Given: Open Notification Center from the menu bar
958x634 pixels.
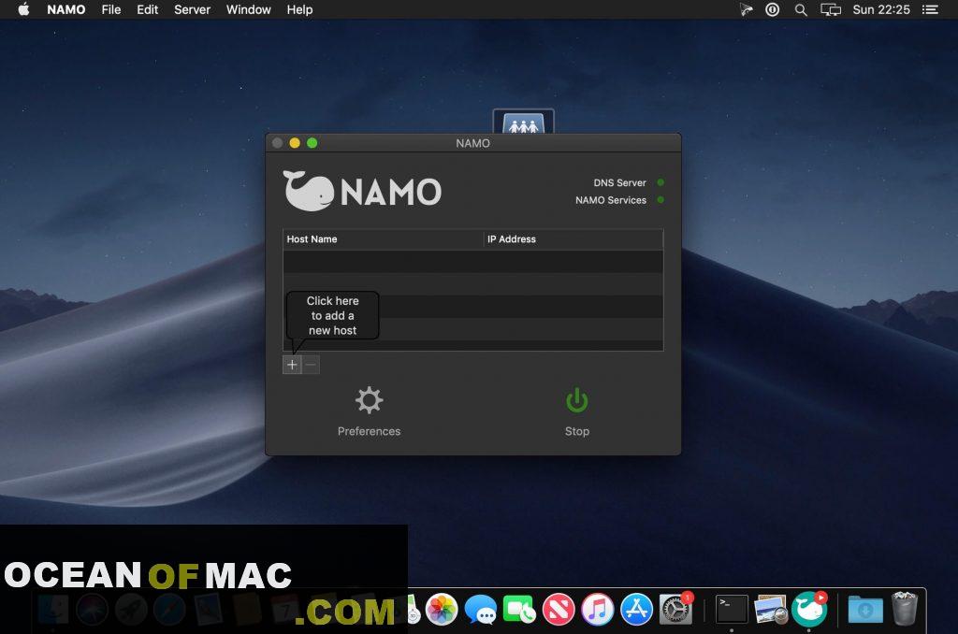Looking at the screenshot, I should 930,9.
